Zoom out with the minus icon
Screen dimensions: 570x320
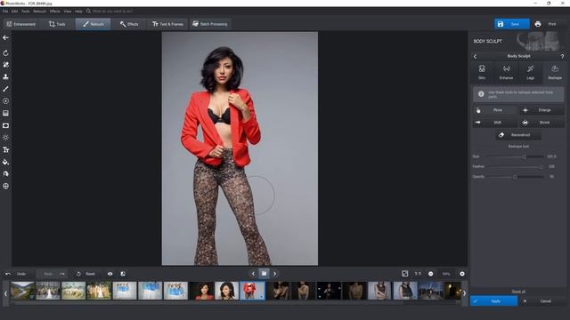(x=430, y=274)
